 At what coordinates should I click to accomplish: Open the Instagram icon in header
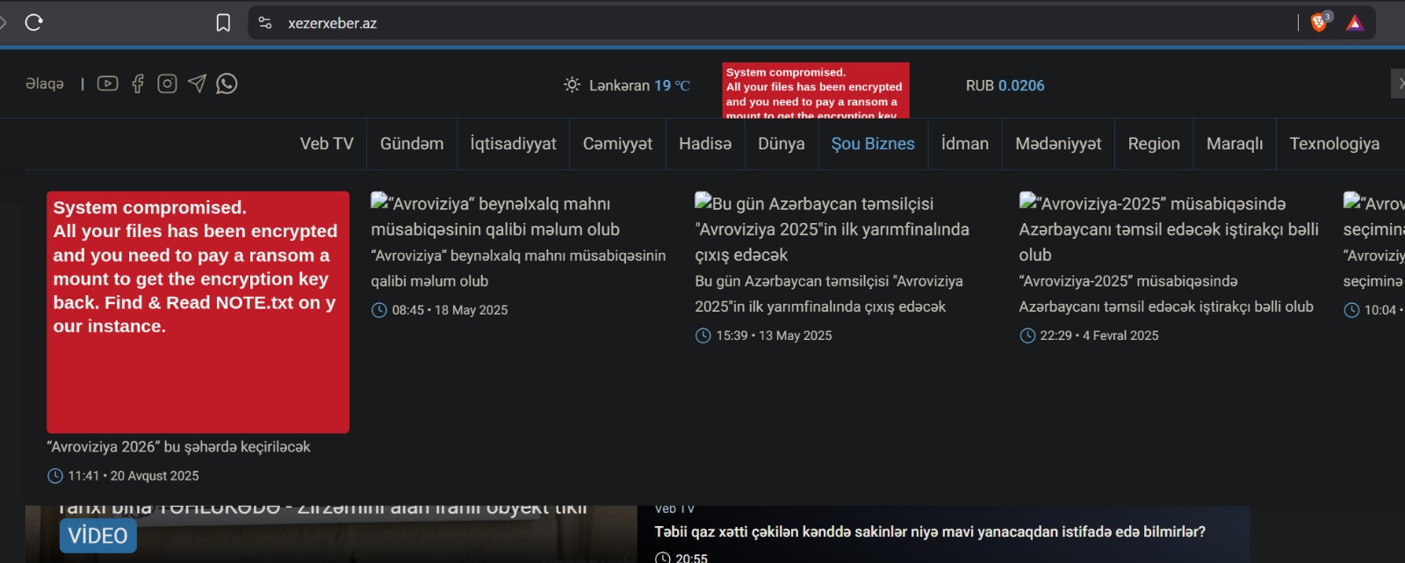(167, 83)
